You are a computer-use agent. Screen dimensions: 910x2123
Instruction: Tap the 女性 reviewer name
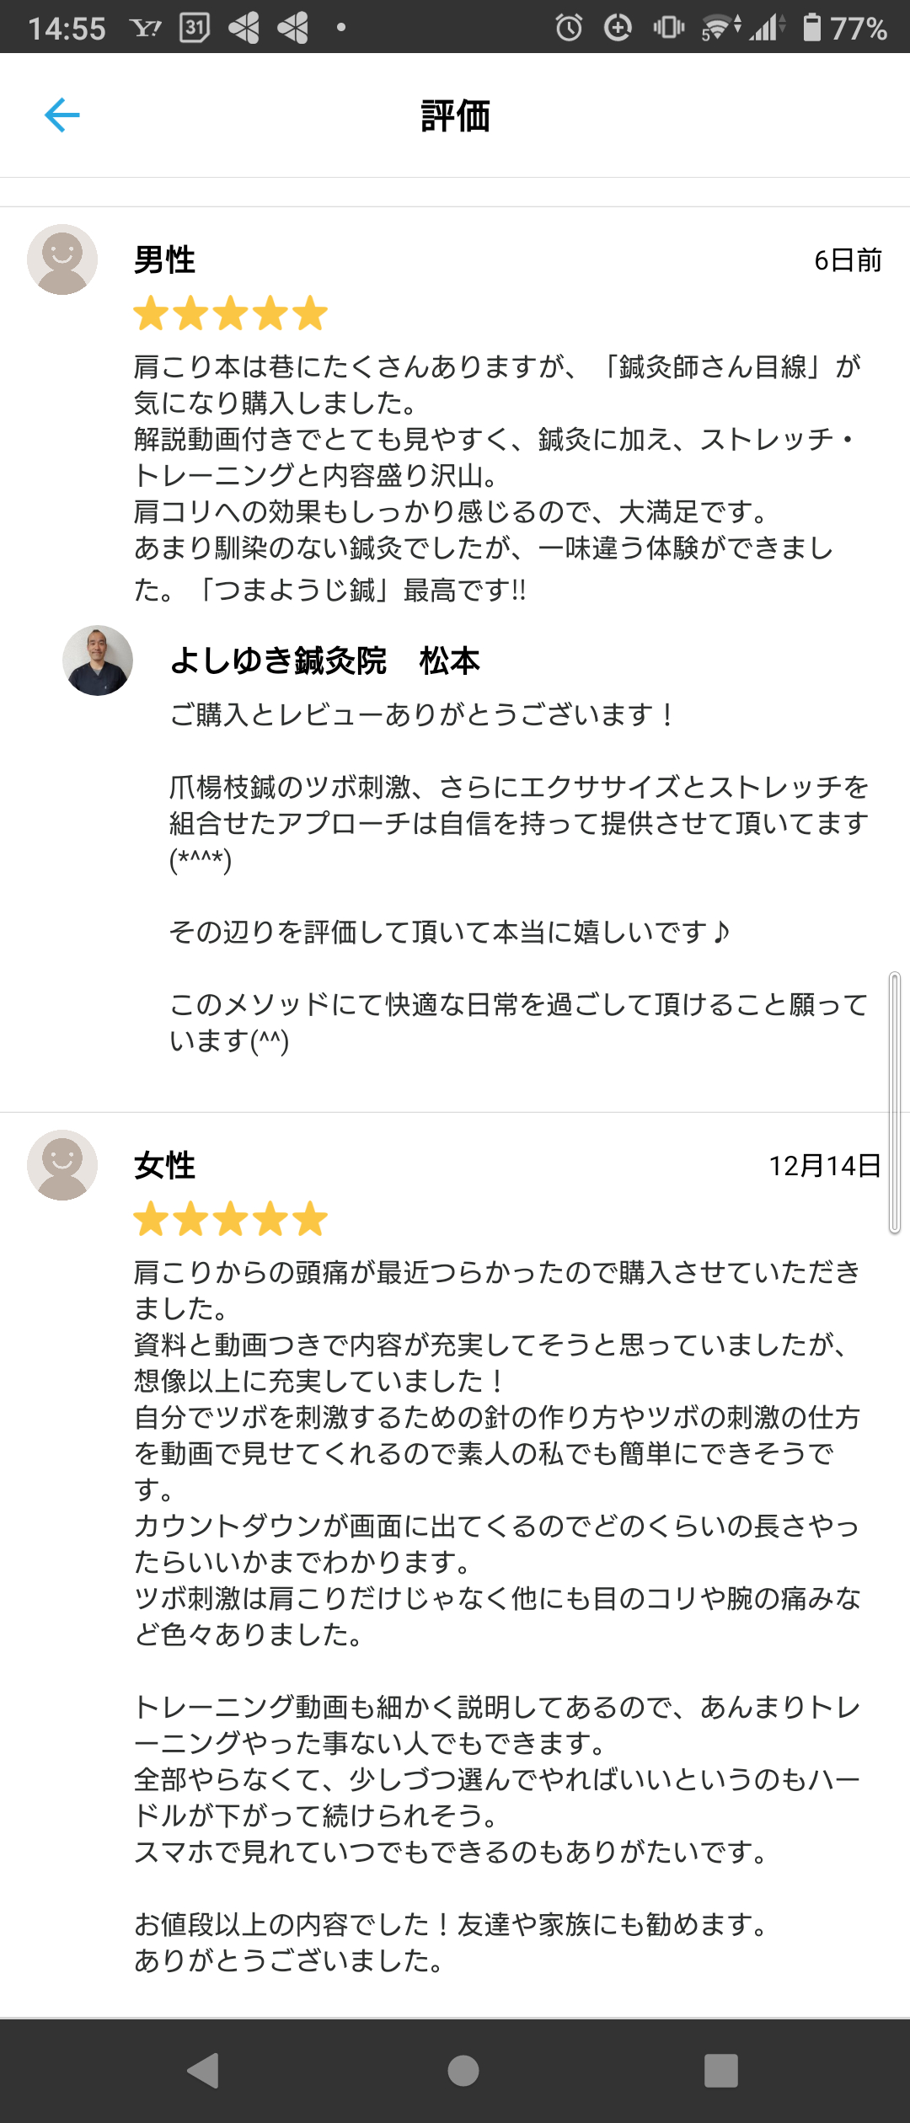pos(165,1165)
